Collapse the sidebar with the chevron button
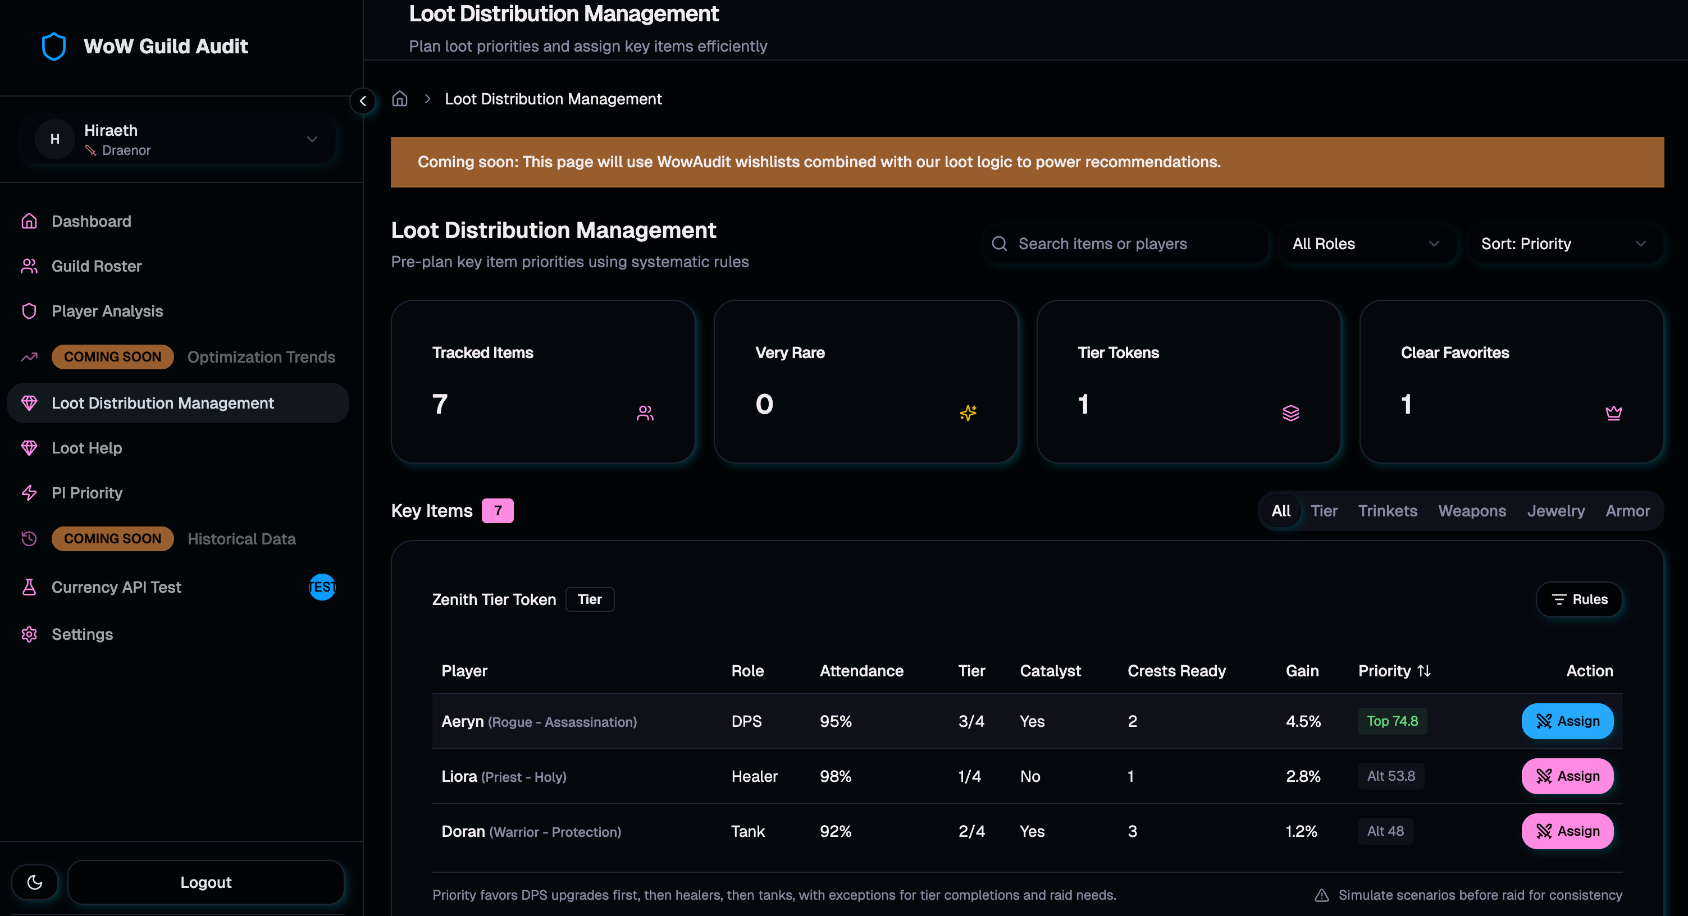Screen dimensions: 1688x916 [362, 101]
